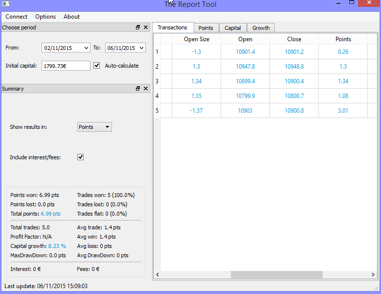Image resolution: width=381 pixels, height=294 pixels.
Task: Click the Initial capital input field
Action: tap(66, 66)
